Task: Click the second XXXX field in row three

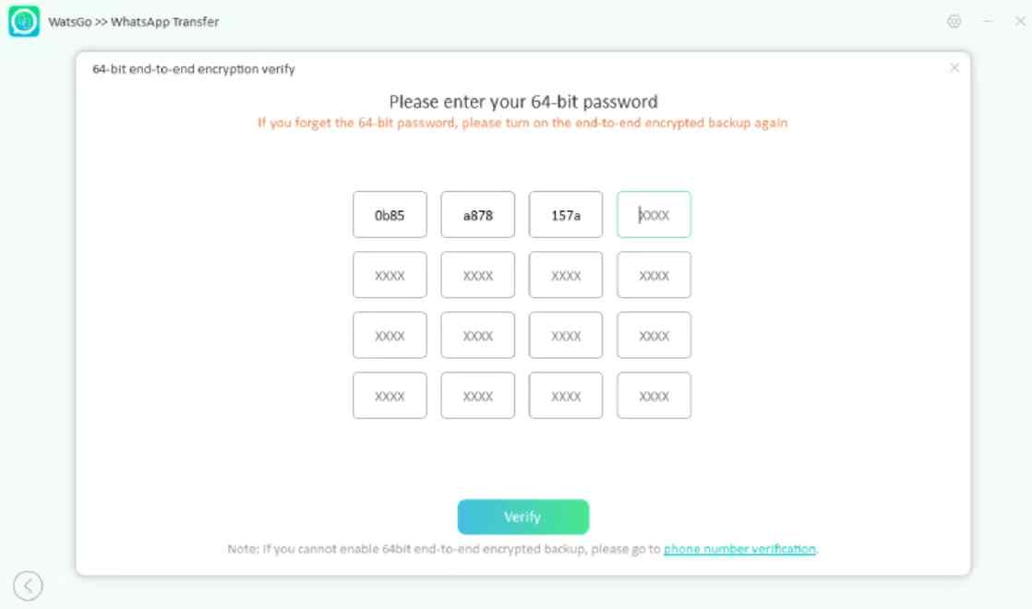Action: click(x=477, y=335)
